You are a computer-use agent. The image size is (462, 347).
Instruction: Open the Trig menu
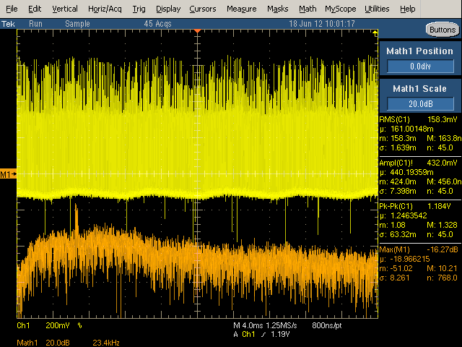[x=139, y=9]
